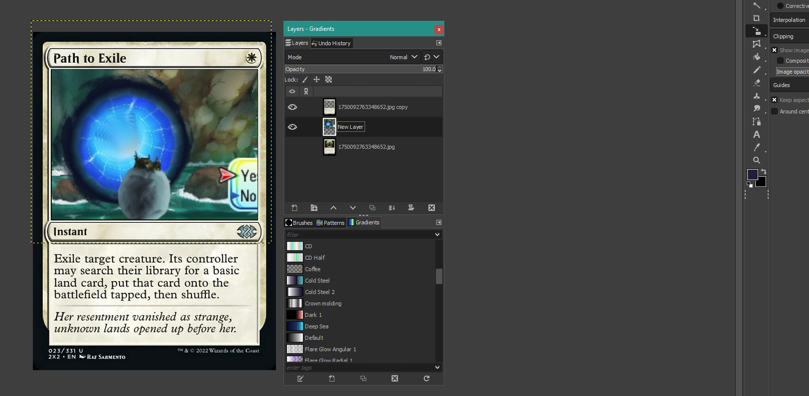Image resolution: width=809 pixels, height=396 pixels.
Task: Switch to the Patterns tab
Action: [330, 223]
